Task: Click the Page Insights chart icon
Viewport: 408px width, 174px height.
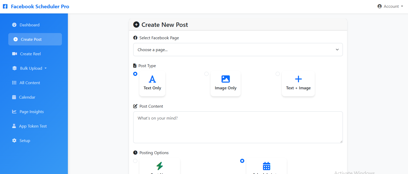Action: tap(14, 112)
